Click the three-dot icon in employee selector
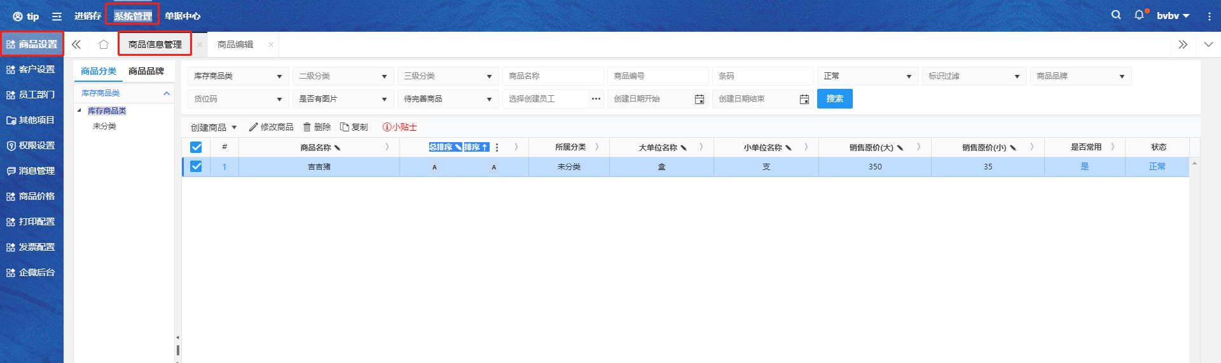The width and height of the screenshot is (1221, 363). pos(596,99)
